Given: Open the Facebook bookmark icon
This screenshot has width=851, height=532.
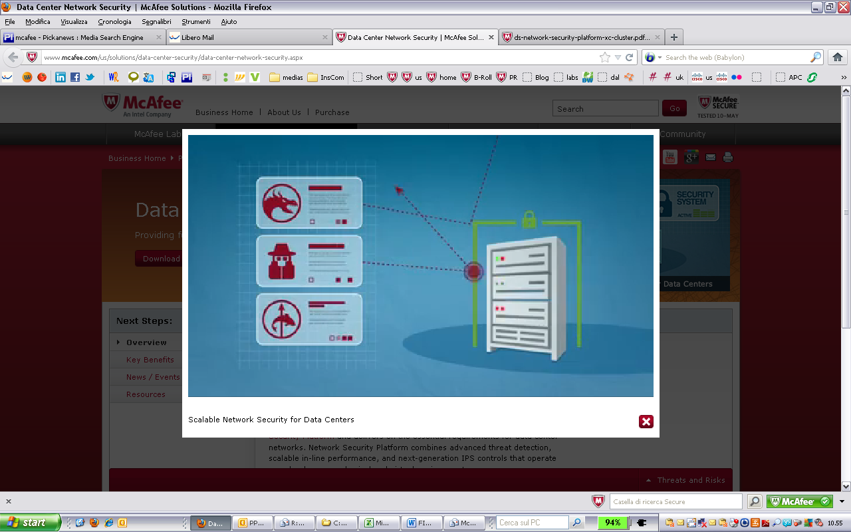Looking at the screenshot, I should [x=76, y=77].
